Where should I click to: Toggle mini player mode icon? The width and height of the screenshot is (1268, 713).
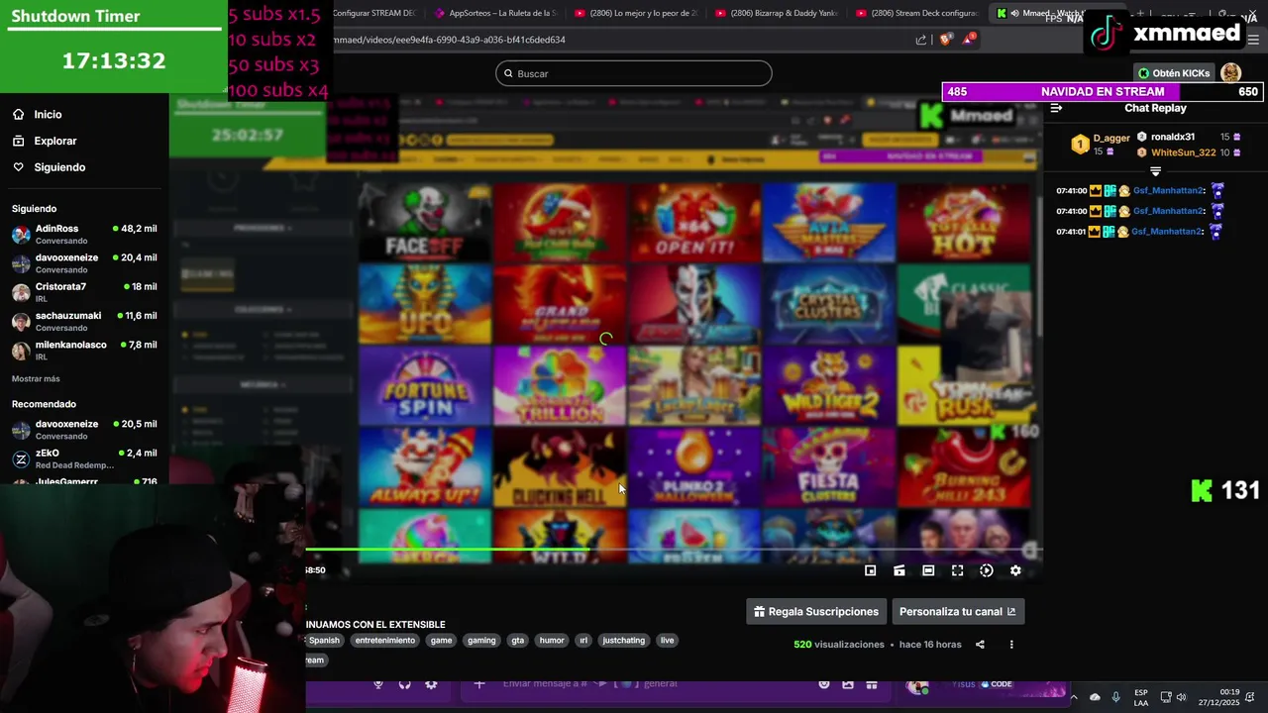coord(871,570)
